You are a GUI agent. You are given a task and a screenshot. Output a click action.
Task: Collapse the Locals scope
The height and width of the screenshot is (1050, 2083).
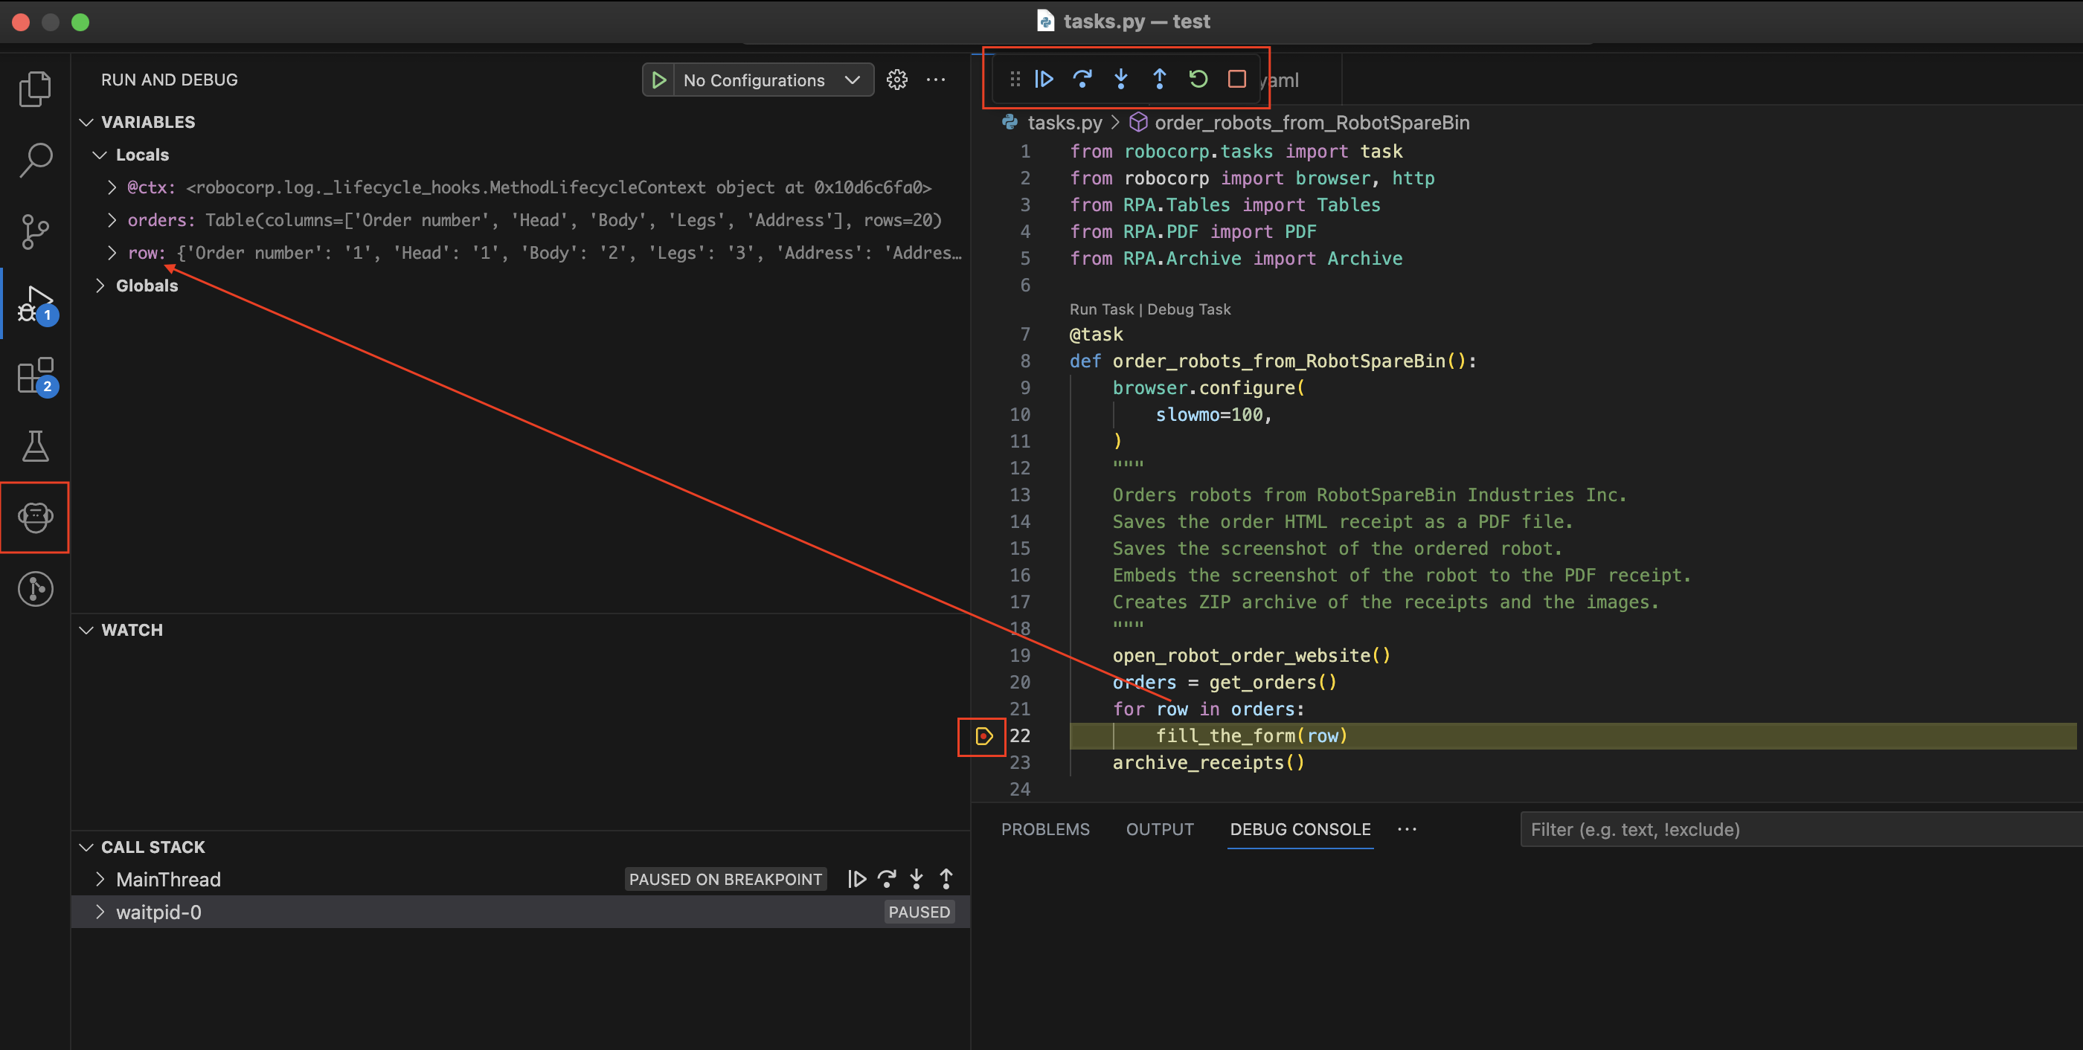pyautogui.click(x=100, y=155)
